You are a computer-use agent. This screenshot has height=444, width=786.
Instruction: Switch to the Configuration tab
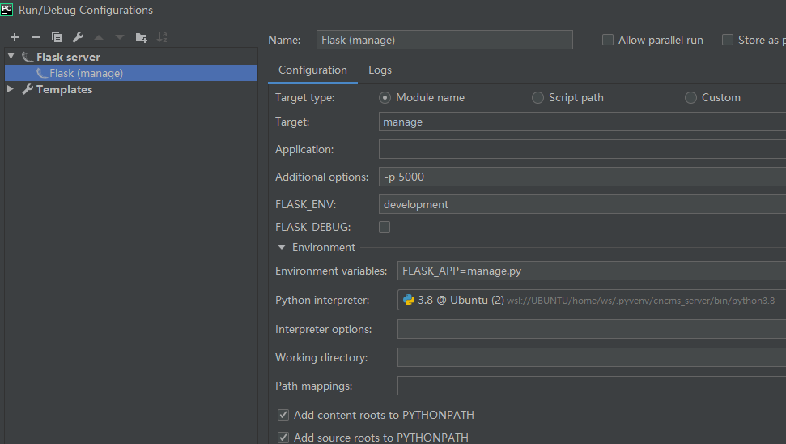pyautogui.click(x=312, y=70)
